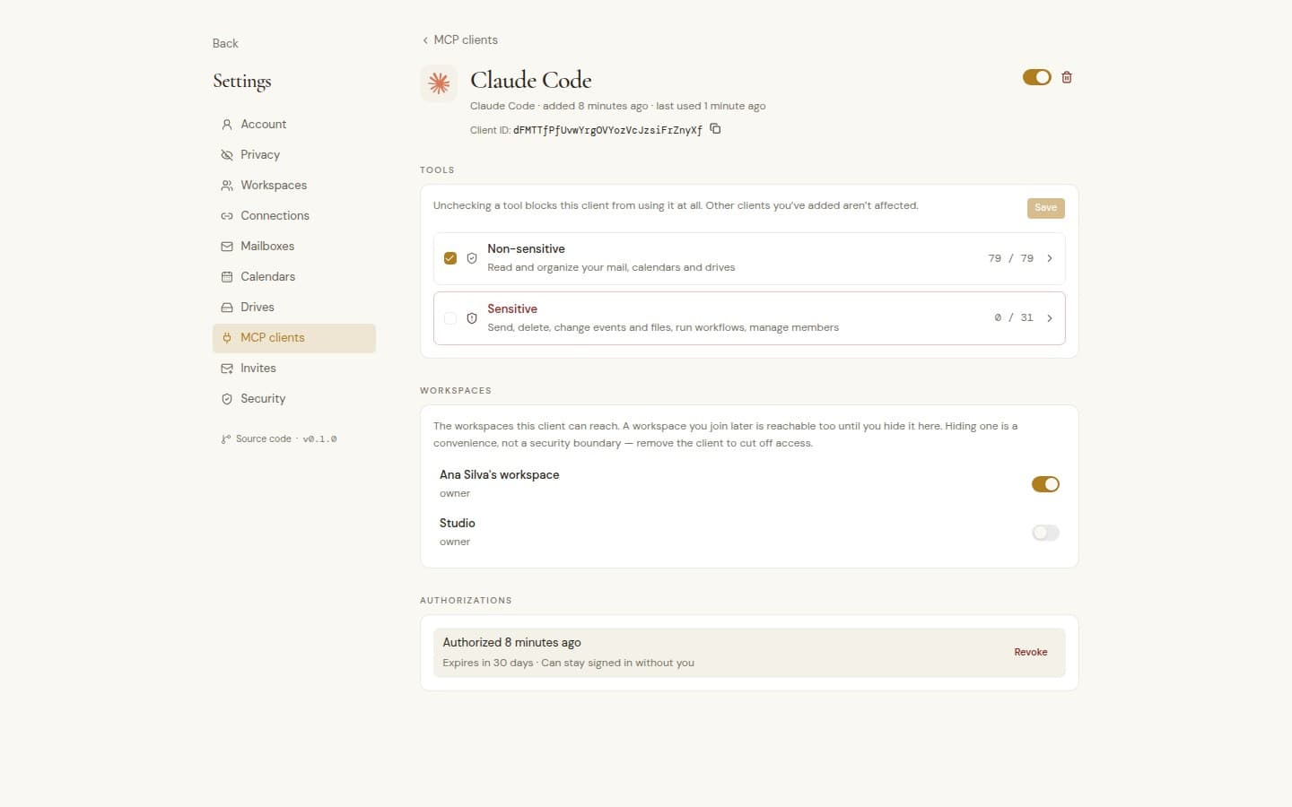
Task: Click the 0 / 31 tool count
Action: pos(1013,318)
